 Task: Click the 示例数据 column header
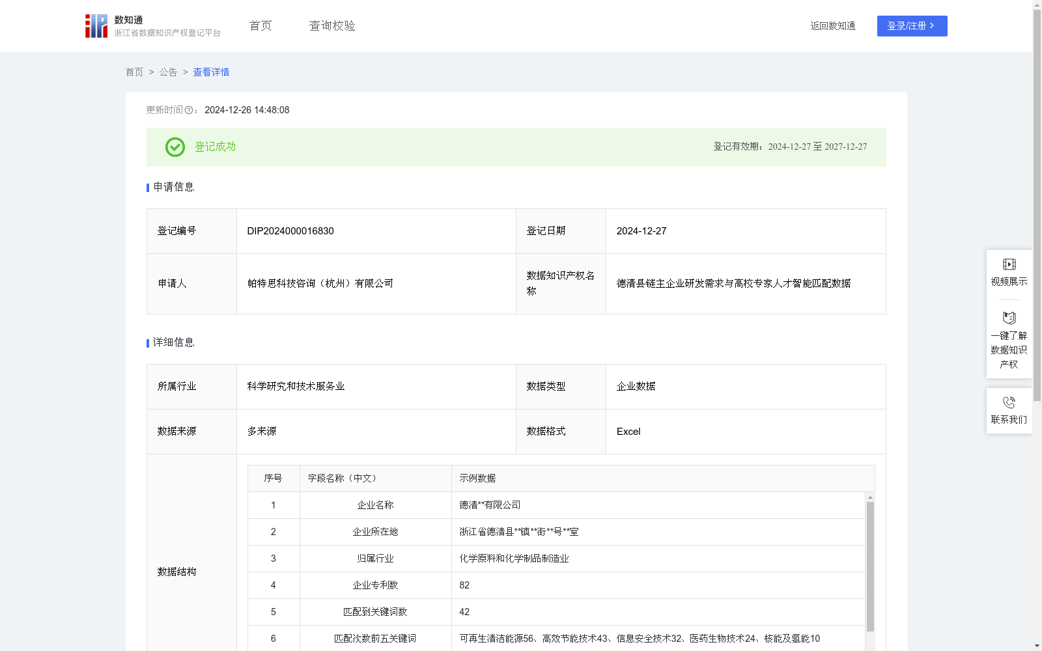pos(663,478)
